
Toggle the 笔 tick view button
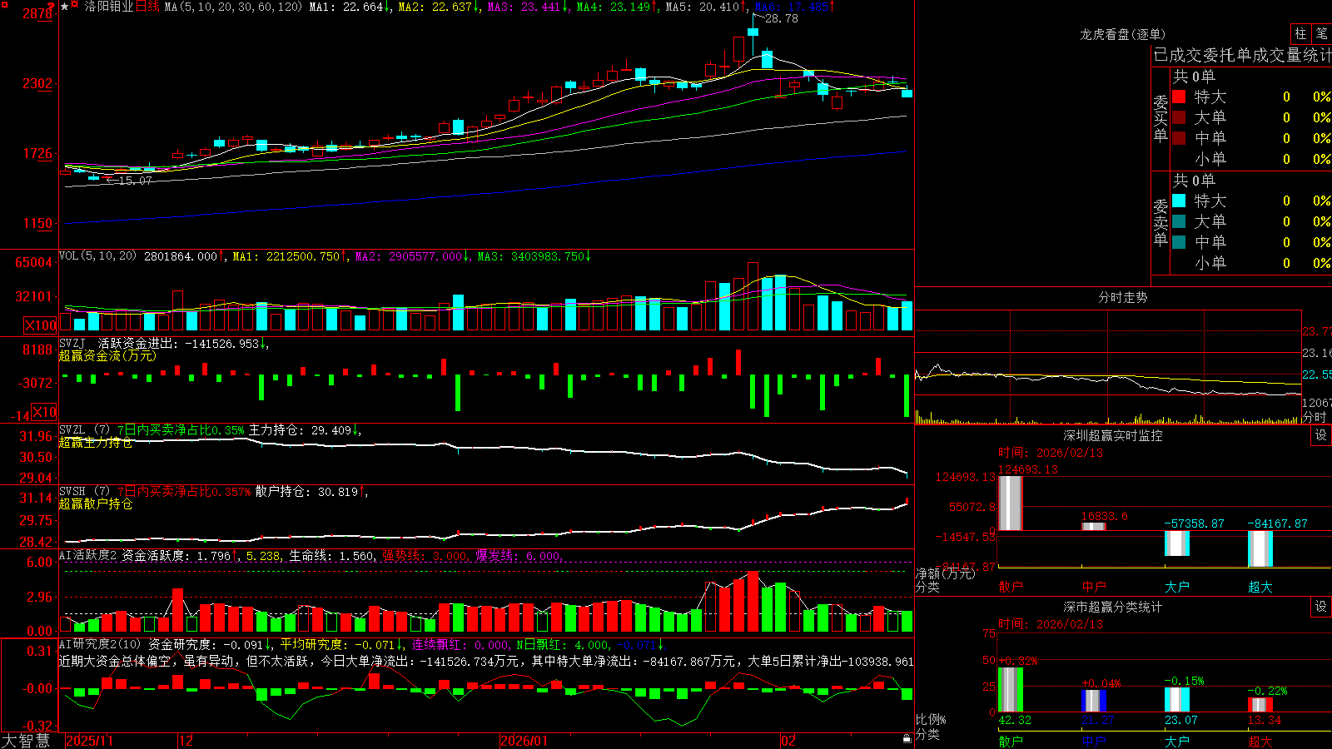tap(1321, 33)
